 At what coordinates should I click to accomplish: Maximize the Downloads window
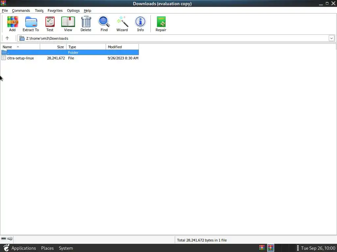pos(327,3)
